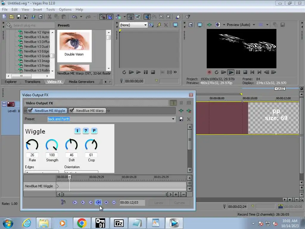The height and width of the screenshot is (229, 305).
Task: Open the Options menu
Action: 65,10
